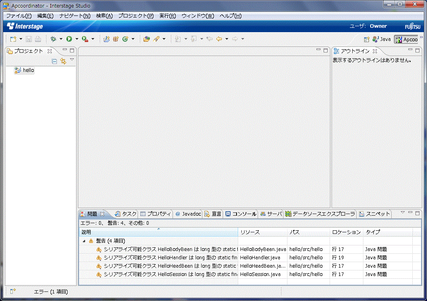Screen dimensions: 427x301
Task: Click the Next Annotation icon
Action: click(178, 39)
